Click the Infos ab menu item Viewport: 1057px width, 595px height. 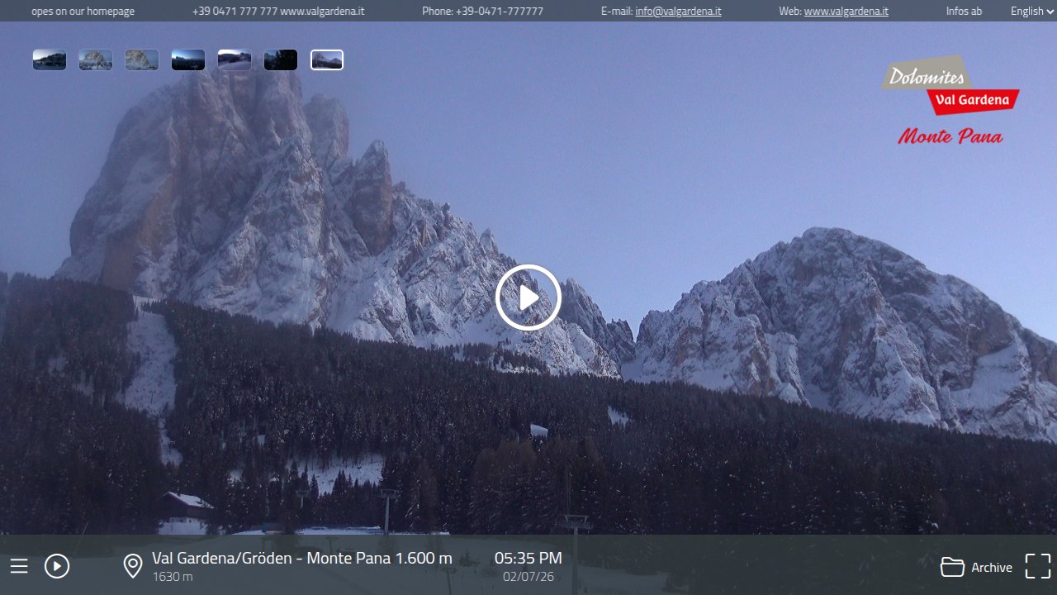(963, 11)
